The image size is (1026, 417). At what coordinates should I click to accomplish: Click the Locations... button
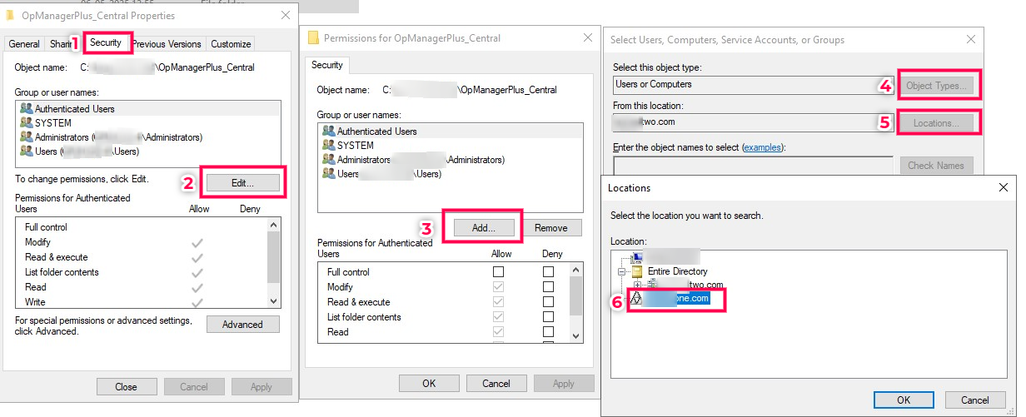[937, 123]
